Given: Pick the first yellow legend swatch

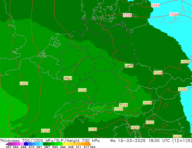Looking at the screenshot, I should click(x=64, y=144).
